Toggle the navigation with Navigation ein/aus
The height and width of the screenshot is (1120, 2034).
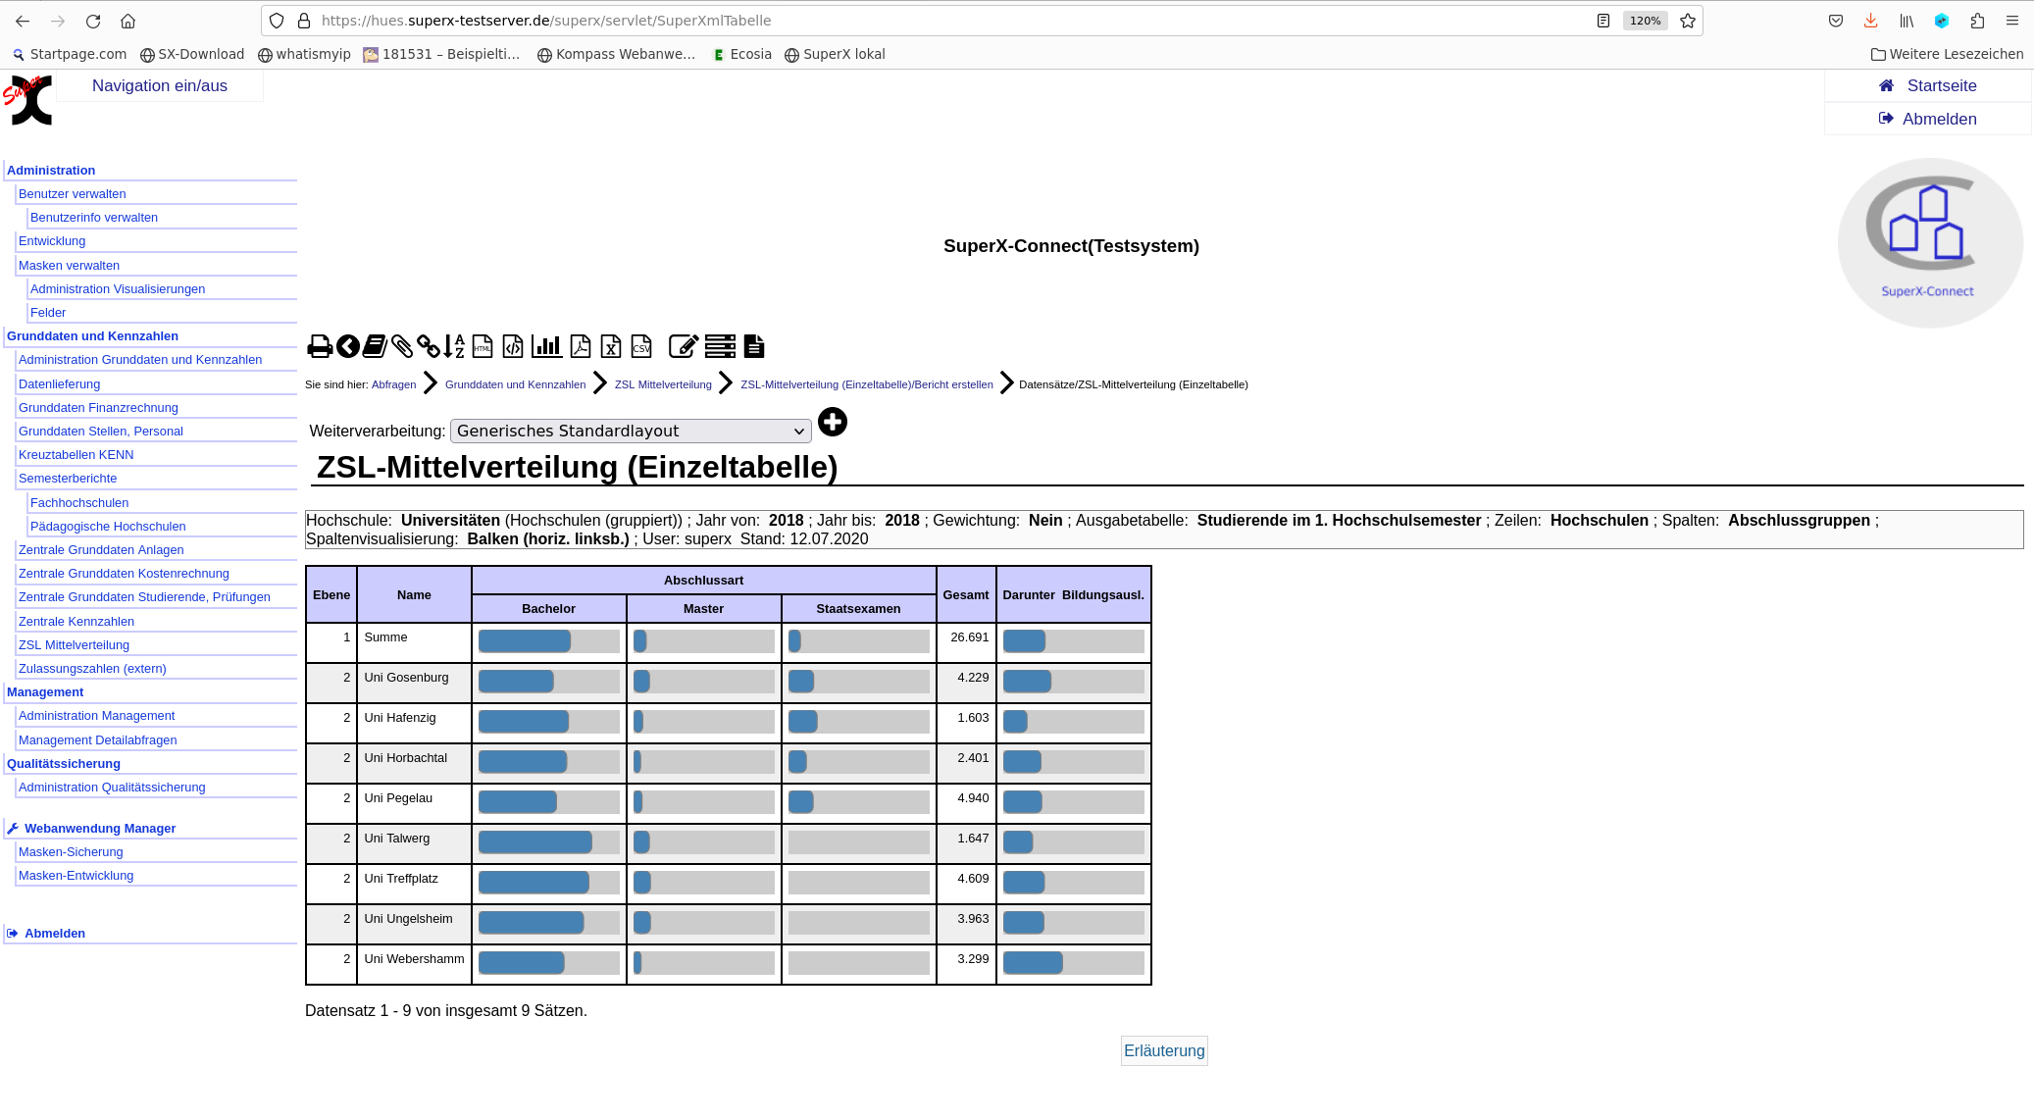[160, 86]
